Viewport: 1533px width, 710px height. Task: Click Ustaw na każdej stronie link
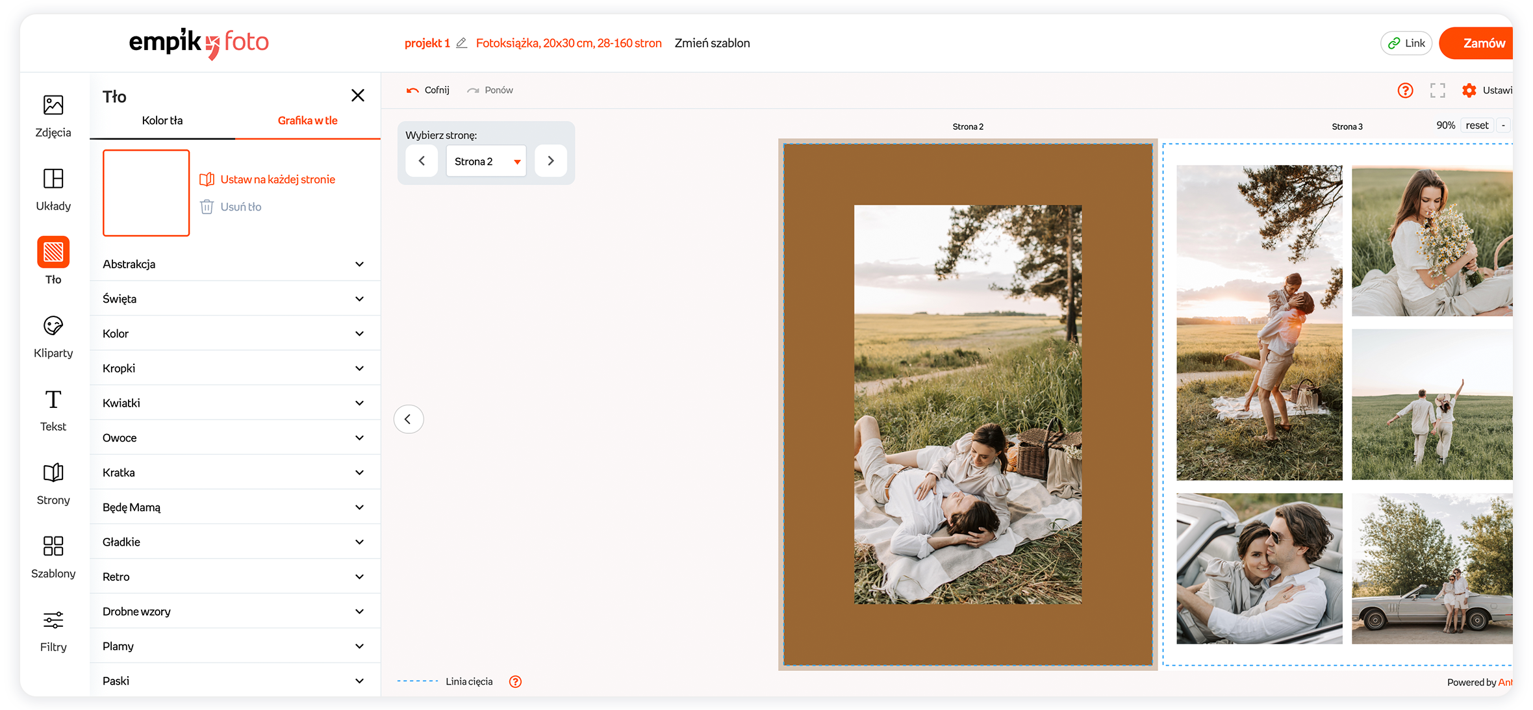tap(277, 179)
